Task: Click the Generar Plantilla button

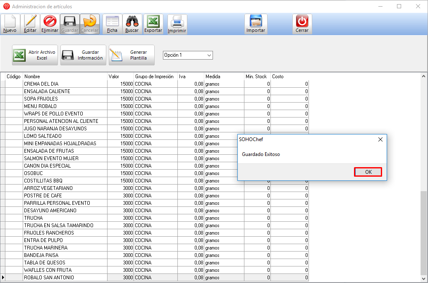Action: pos(132,55)
